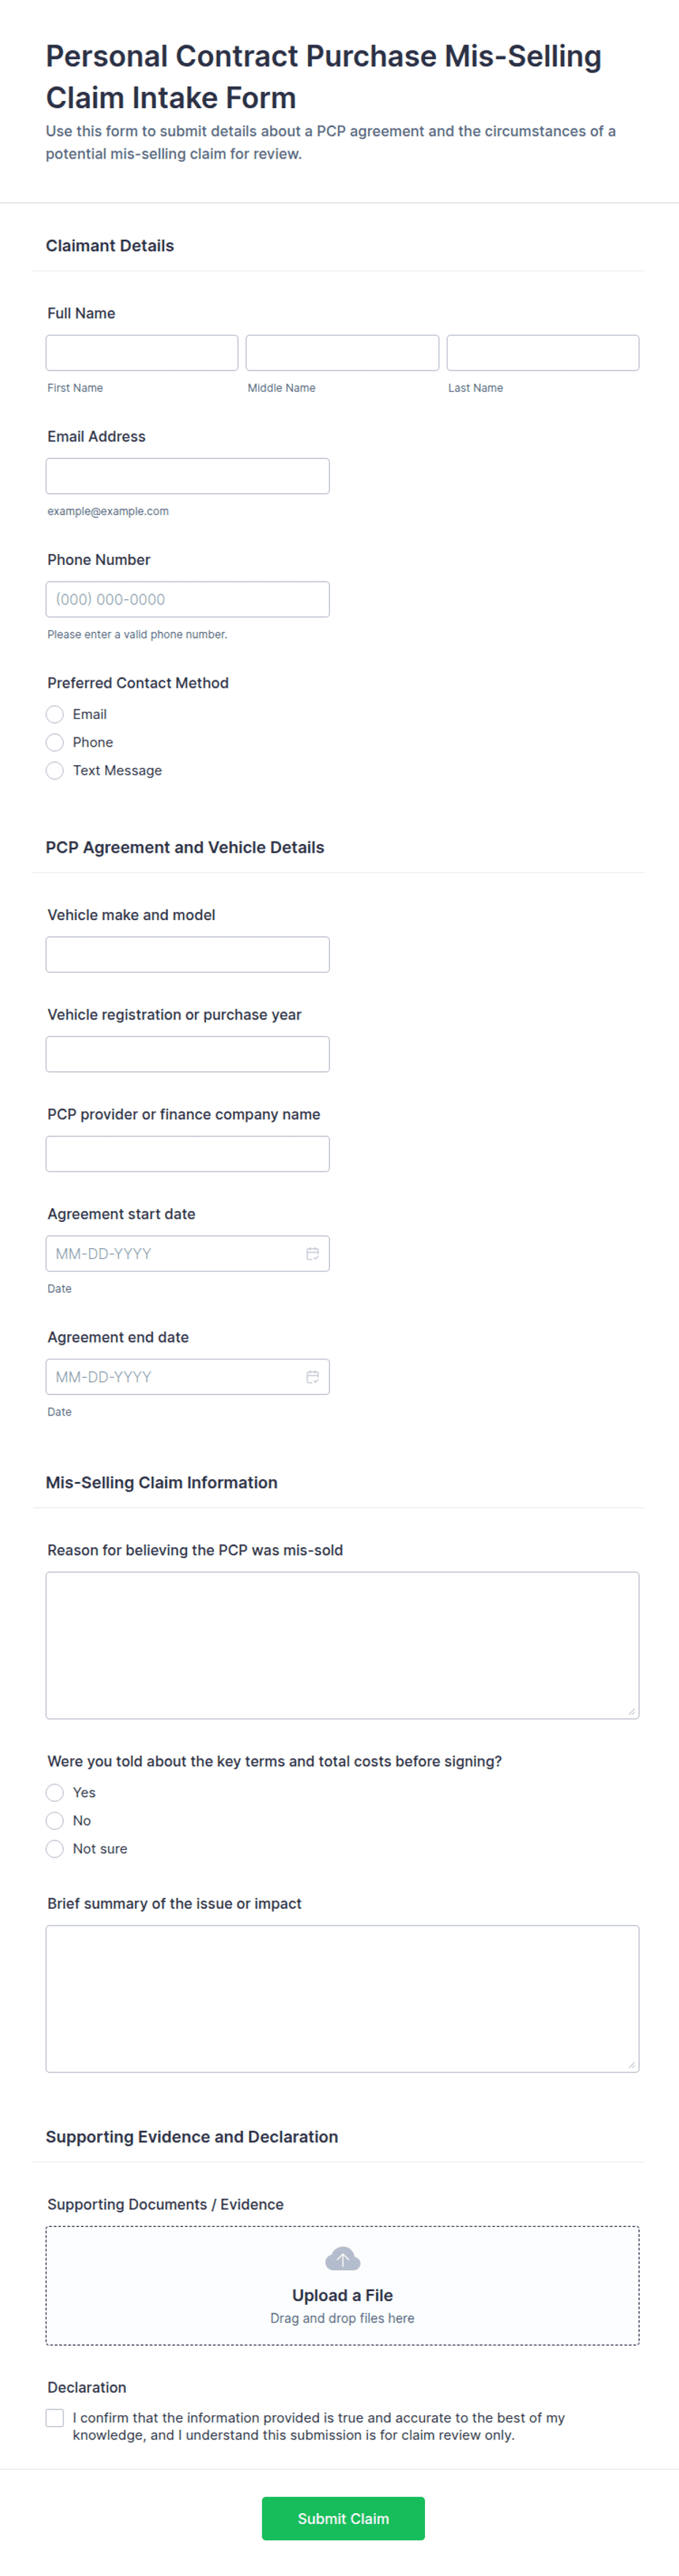
Task: Click the vehicle make and model field
Action: (x=187, y=954)
